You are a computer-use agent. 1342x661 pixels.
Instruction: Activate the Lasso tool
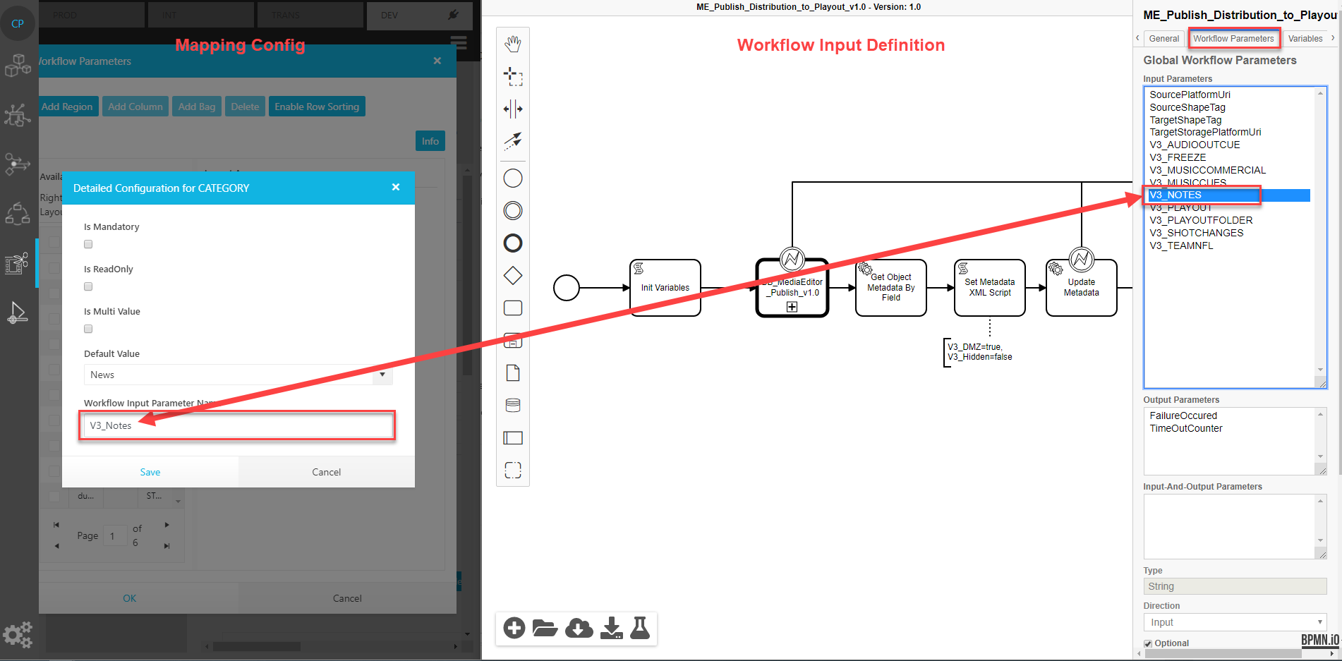[x=513, y=78]
